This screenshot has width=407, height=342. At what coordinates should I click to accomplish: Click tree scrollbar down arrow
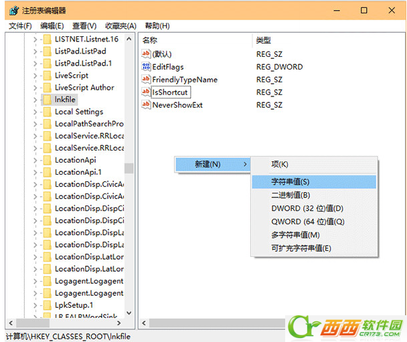[x=129, y=313]
